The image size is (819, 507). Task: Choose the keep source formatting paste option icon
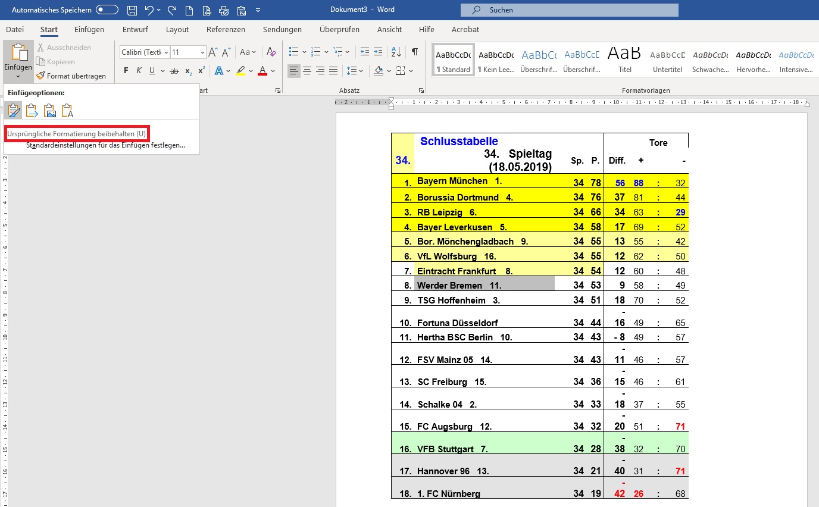click(14, 110)
